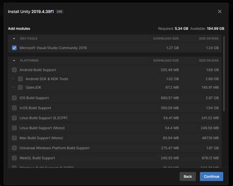The image size is (233, 186).
Task: Click the LTS badge beside title
Action: tap(59, 12)
